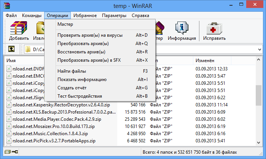Click the WinRAR books icon in the title bar
Screen dimensions: 266x159
pos(7,6)
